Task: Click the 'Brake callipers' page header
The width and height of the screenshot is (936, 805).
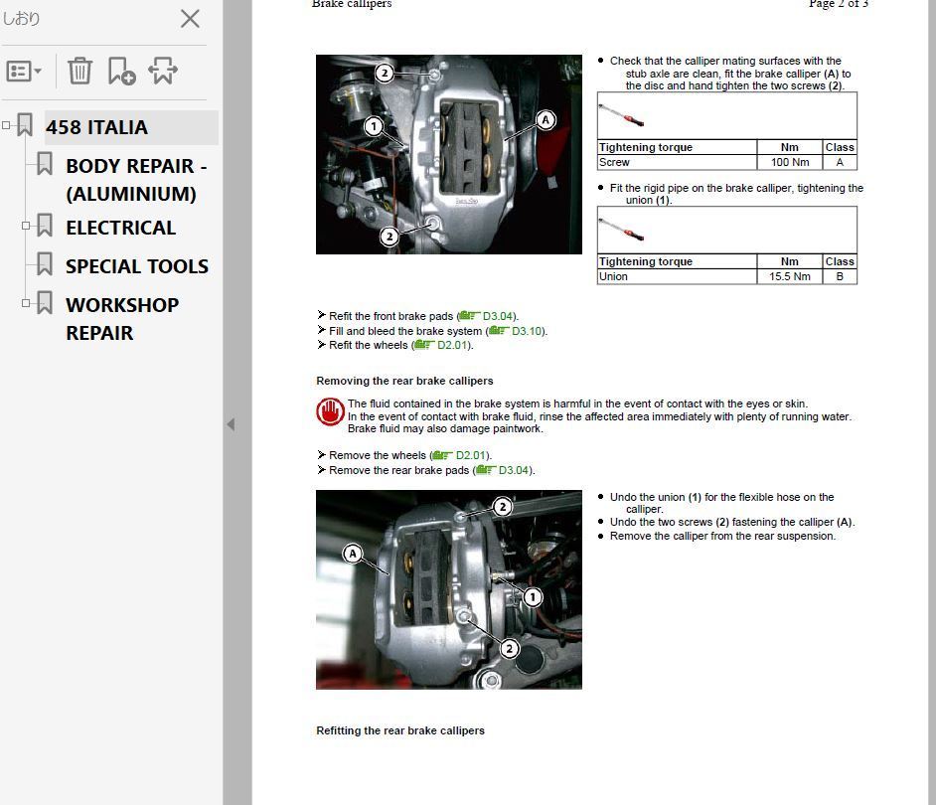Action: coord(352,4)
